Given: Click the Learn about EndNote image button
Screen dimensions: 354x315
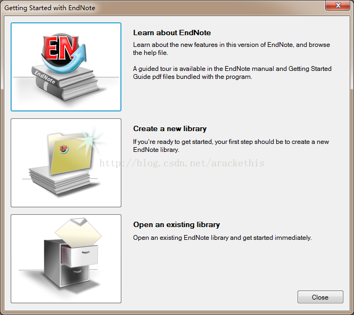Looking at the screenshot, I should pyautogui.click(x=66, y=67).
